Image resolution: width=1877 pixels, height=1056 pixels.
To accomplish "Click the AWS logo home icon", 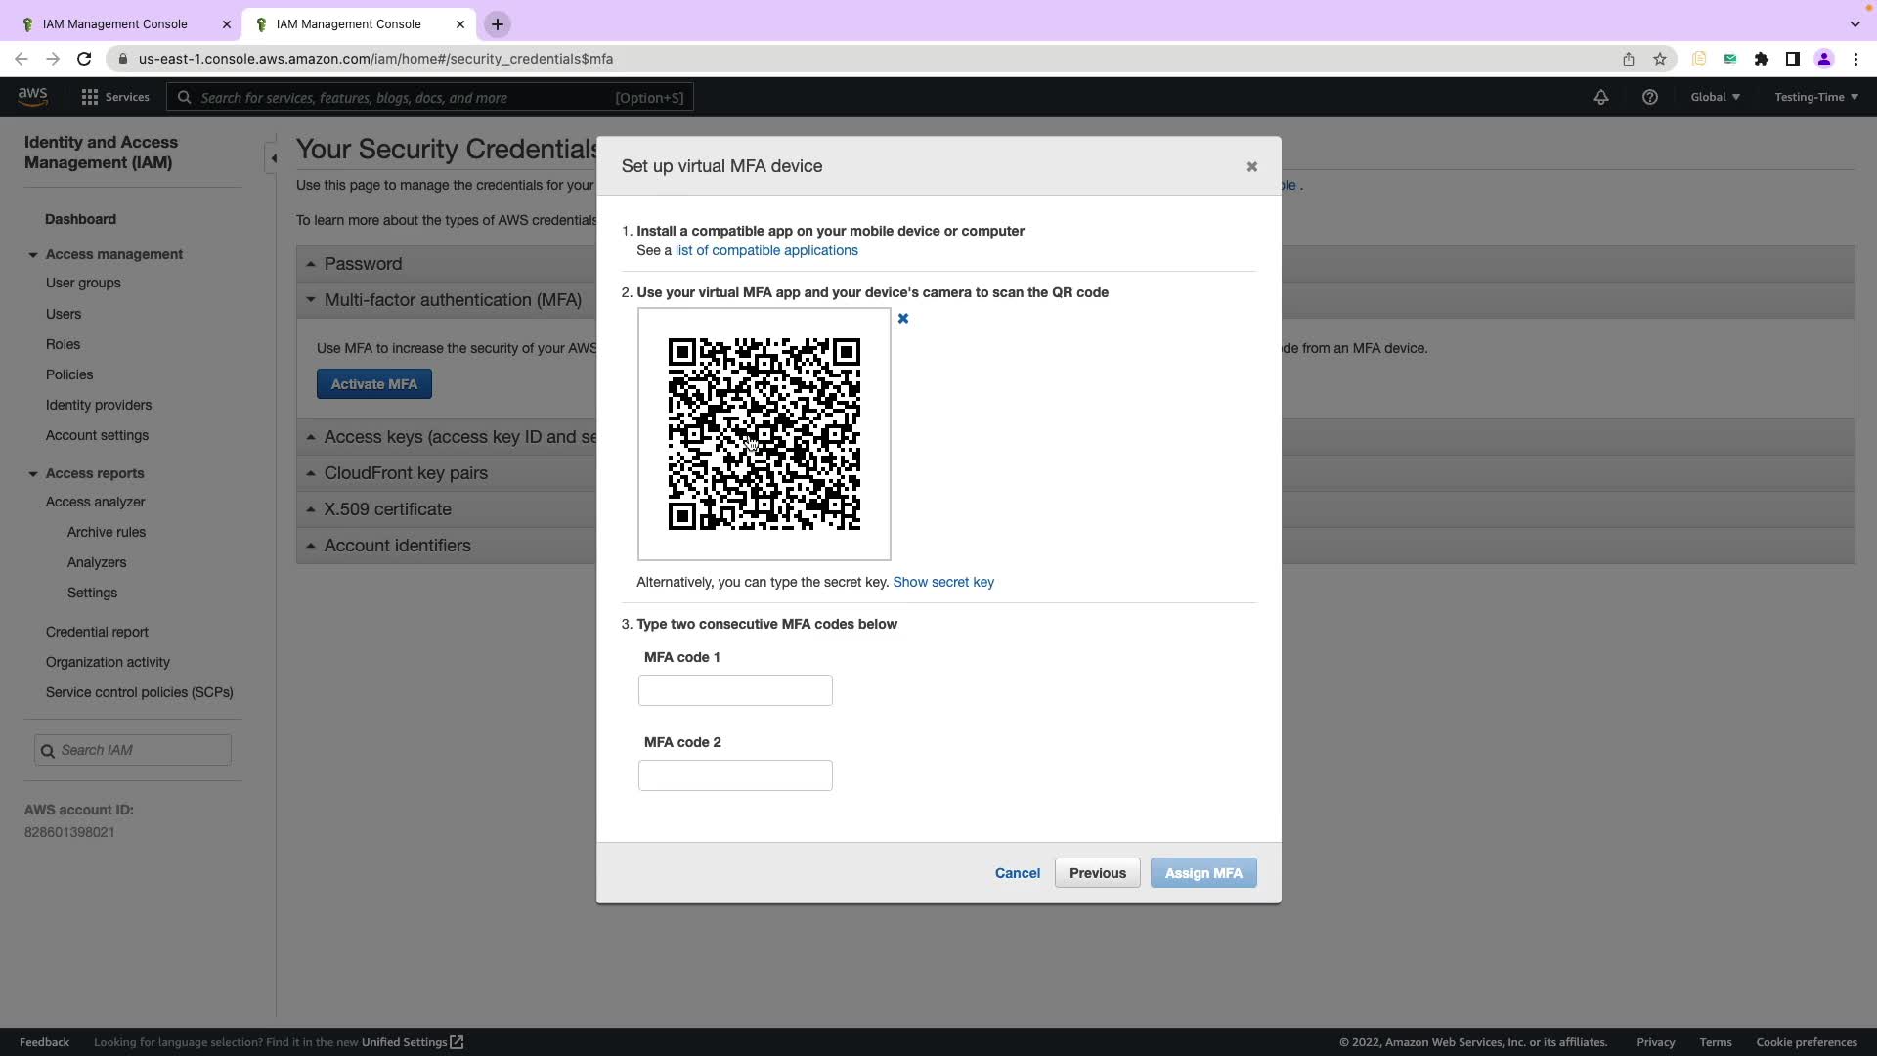I will click(x=32, y=96).
